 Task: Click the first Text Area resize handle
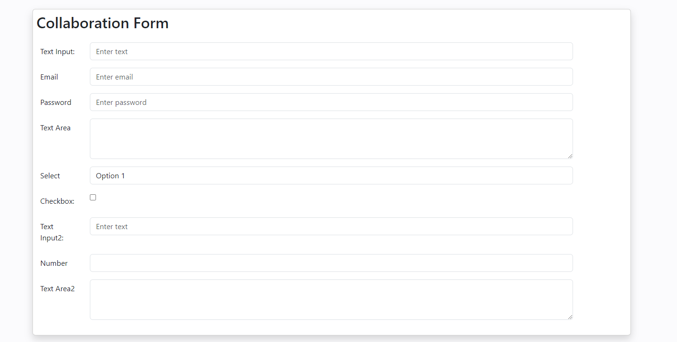tap(570, 156)
